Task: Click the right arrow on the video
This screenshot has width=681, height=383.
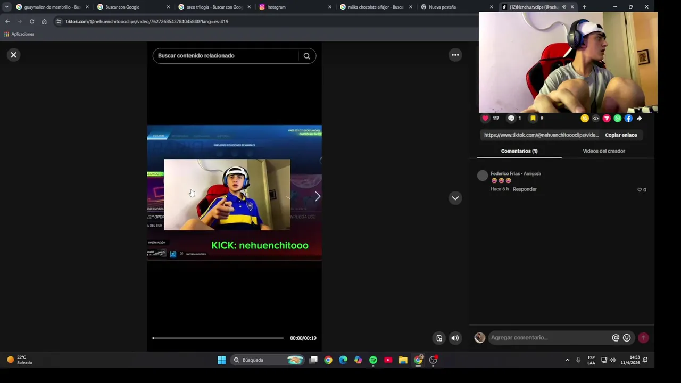Action: (x=317, y=197)
